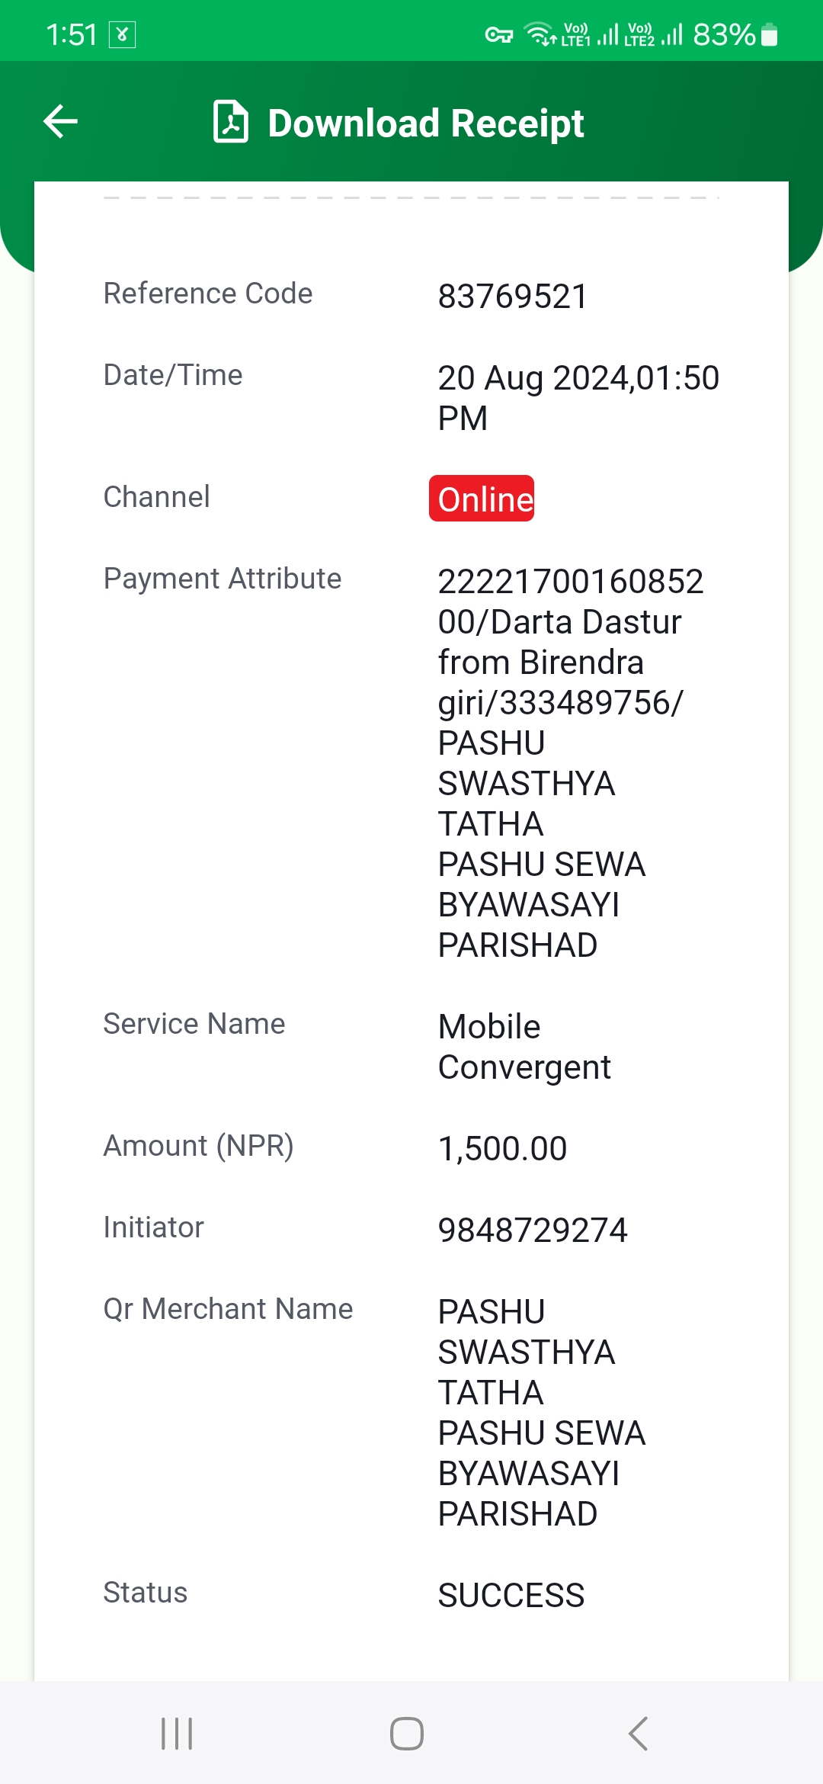
Task: Tap the notification icon beside clock
Action: pos(122,34)
